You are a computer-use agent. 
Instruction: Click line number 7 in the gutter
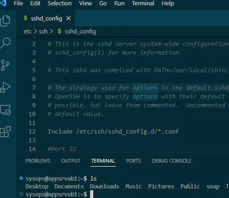click(x=34, y=88)
